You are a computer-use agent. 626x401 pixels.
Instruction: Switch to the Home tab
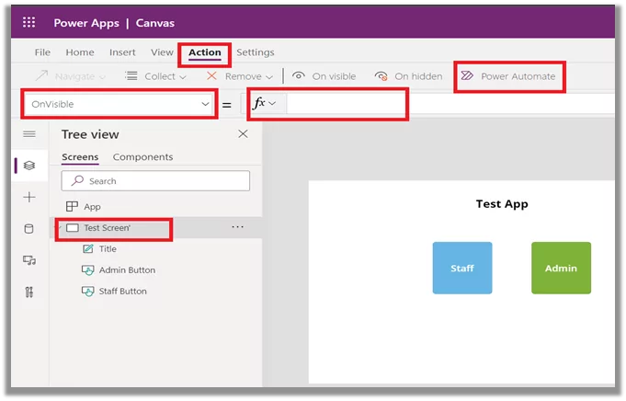[x=80, y=52]
